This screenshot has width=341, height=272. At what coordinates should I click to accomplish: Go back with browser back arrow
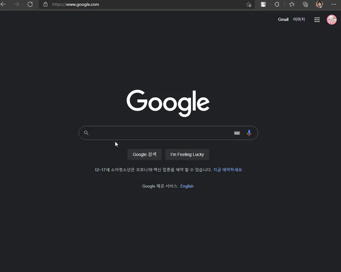3,4
